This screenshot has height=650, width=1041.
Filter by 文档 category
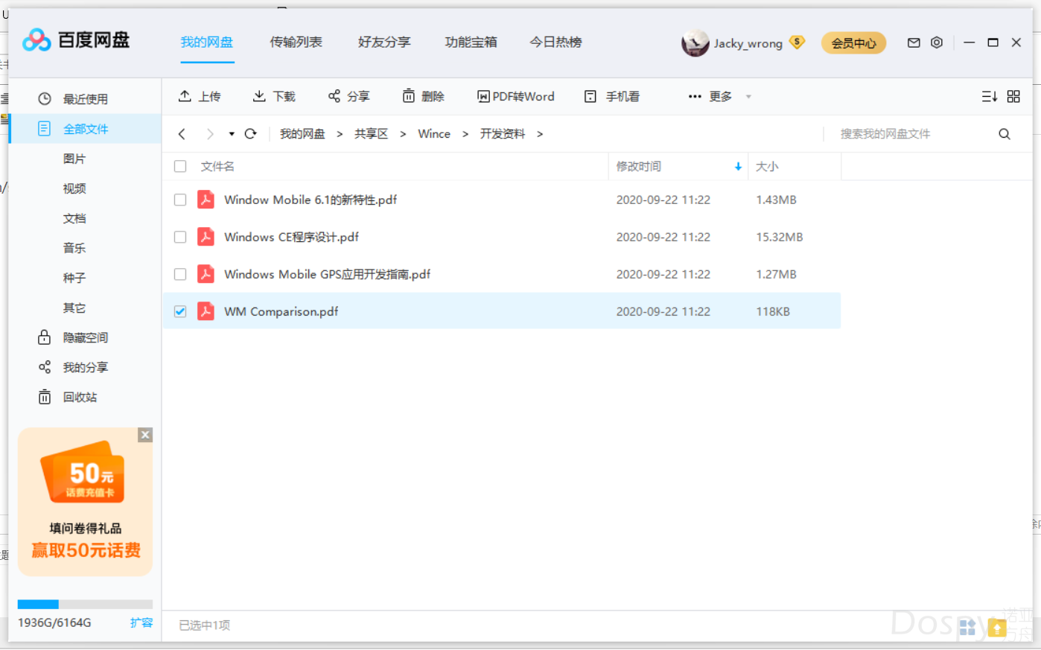coord(74,218)
